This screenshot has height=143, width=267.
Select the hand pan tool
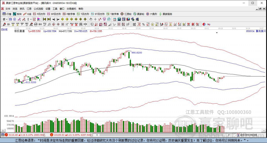90,19
